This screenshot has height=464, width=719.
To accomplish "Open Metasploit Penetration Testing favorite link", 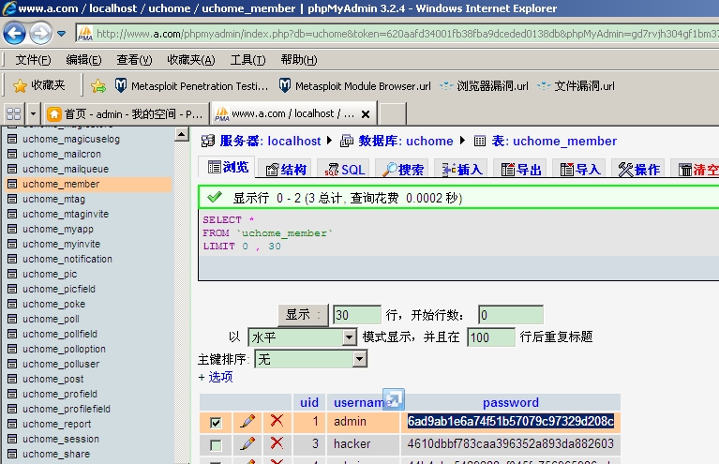I will coord(191,85).
